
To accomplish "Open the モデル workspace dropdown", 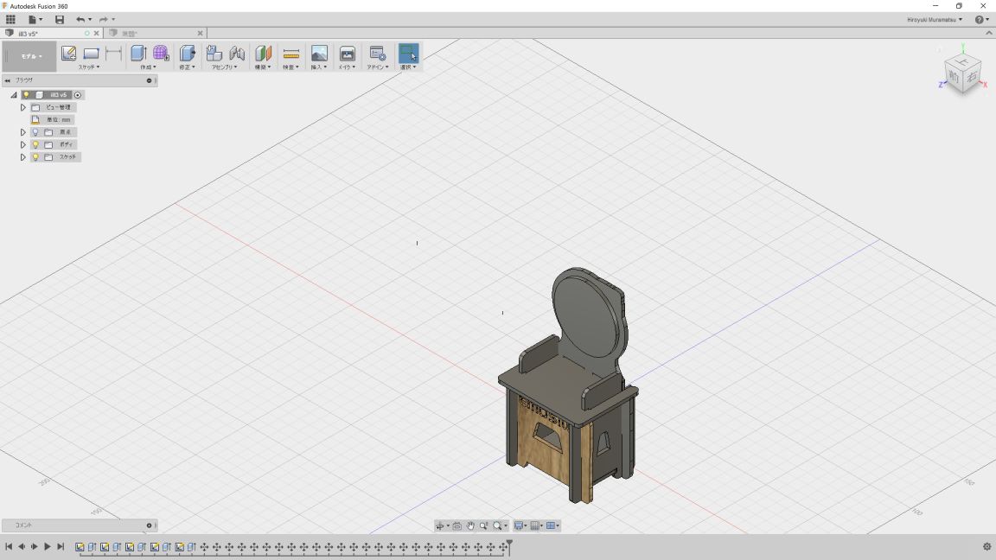I will pyautogui.click(x=30, y=56).
